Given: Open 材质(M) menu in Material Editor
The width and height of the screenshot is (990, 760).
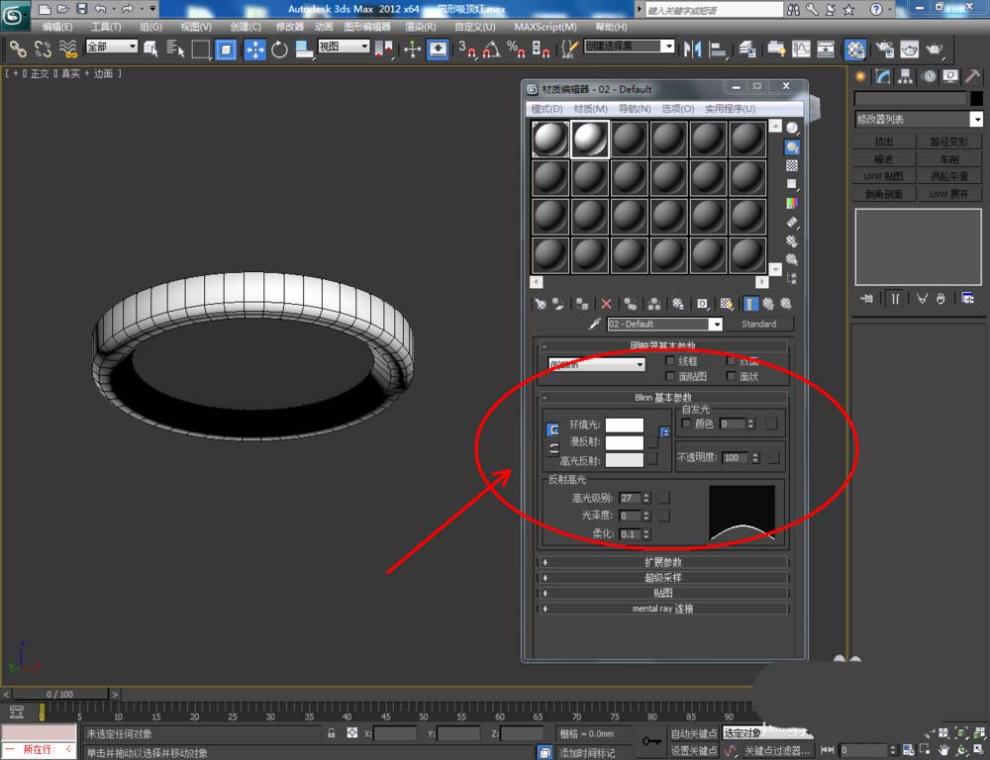Looking at the screenshot, I should (x=590, y=109).
